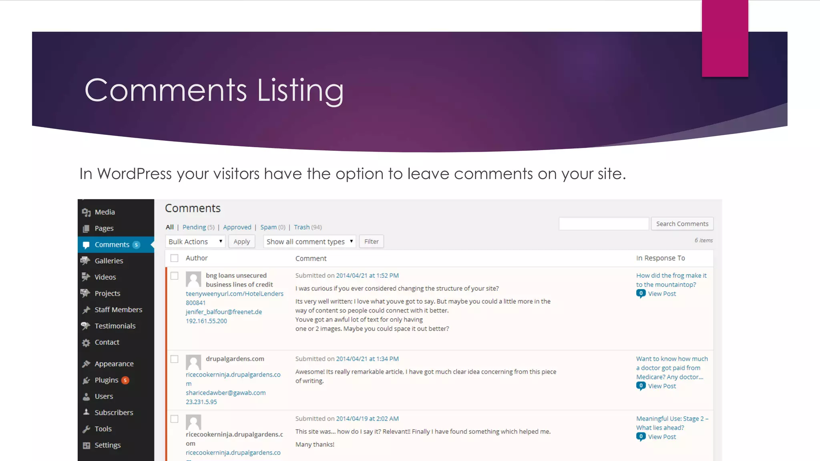Check the 2014/04/19 comment checkbox

(x=174, y=419)
